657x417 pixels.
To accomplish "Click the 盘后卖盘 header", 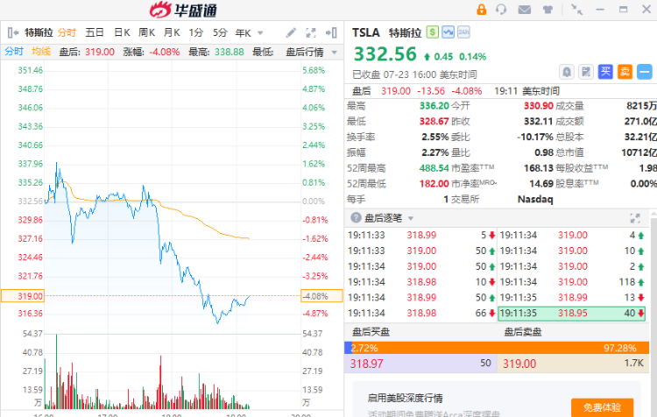I will click(x=522, y=332).
